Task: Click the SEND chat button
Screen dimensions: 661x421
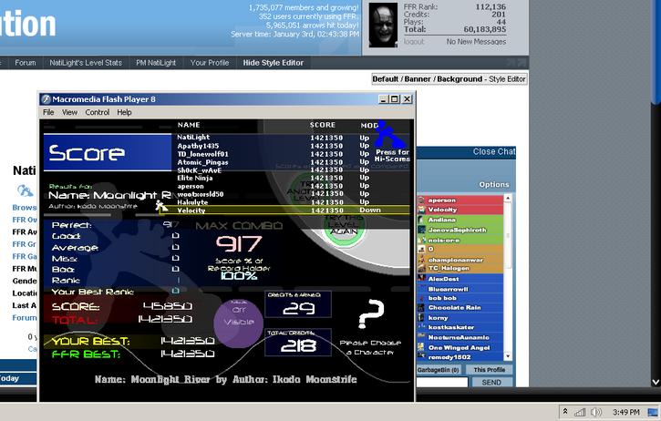Action: [491, 382]
